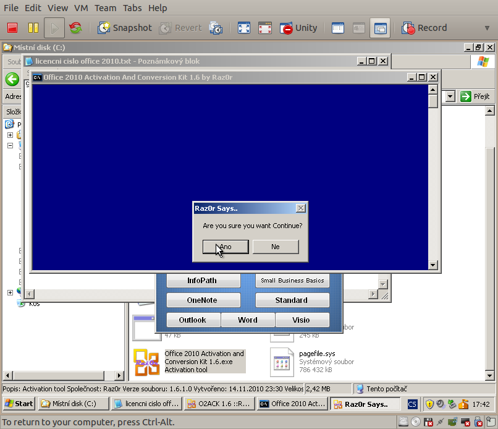Select the pagefile.sys file icon
This screenshot has width=498, height=429.
point(282,362)
